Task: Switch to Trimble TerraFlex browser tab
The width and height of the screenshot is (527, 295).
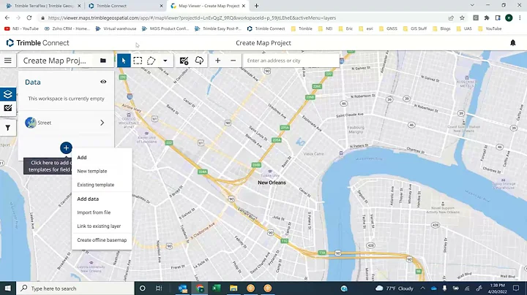Action: click(x=44, y=6)
